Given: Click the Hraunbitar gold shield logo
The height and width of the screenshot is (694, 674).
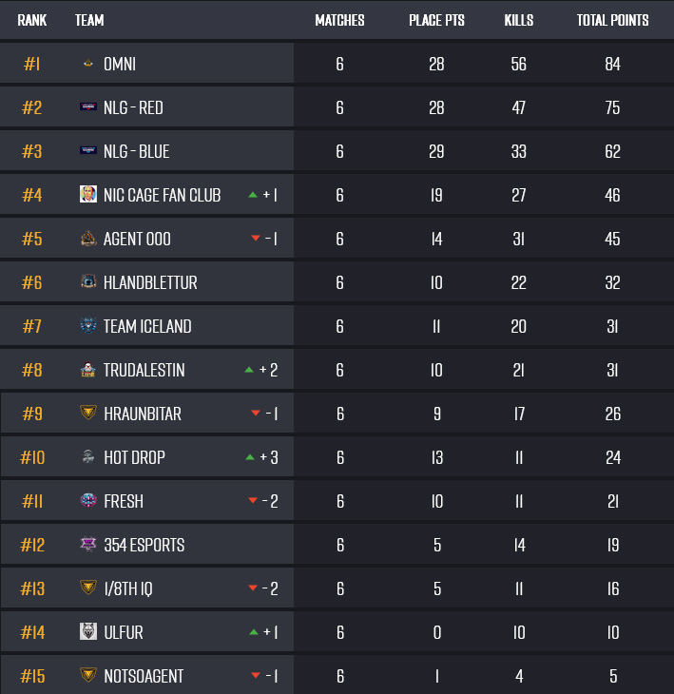Looking at the screenshot, I should point(88,413).
